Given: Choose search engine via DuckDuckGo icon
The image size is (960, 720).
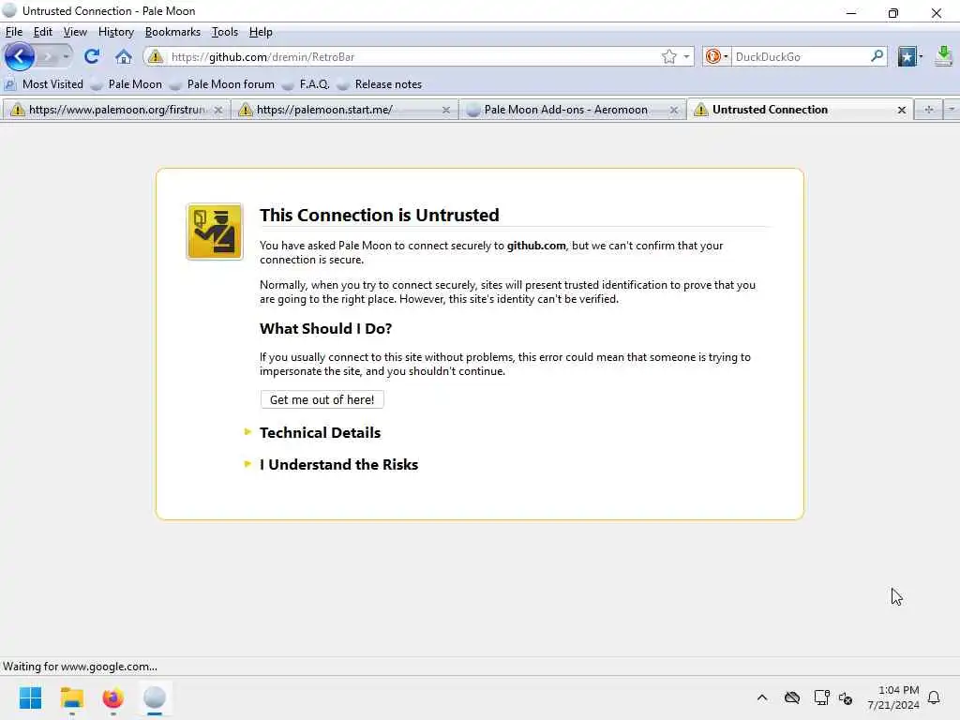Looking at the screenshot, I should click(716, 57).
